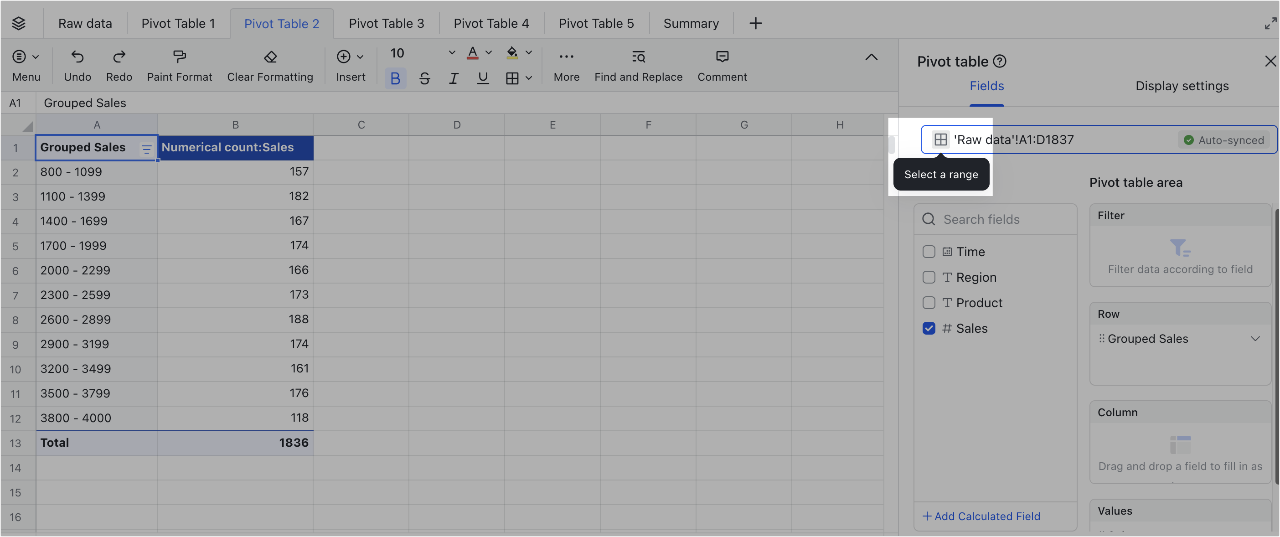This screenshot has width=1280, height=537.
Task: Apply italic formatting
Action: pos(453,78)
